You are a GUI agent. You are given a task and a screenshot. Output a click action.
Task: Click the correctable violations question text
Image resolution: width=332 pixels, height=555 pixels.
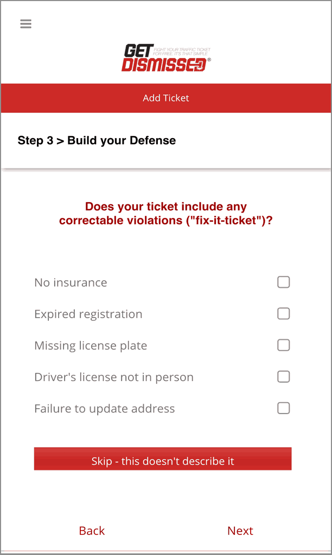pos(166,214)
